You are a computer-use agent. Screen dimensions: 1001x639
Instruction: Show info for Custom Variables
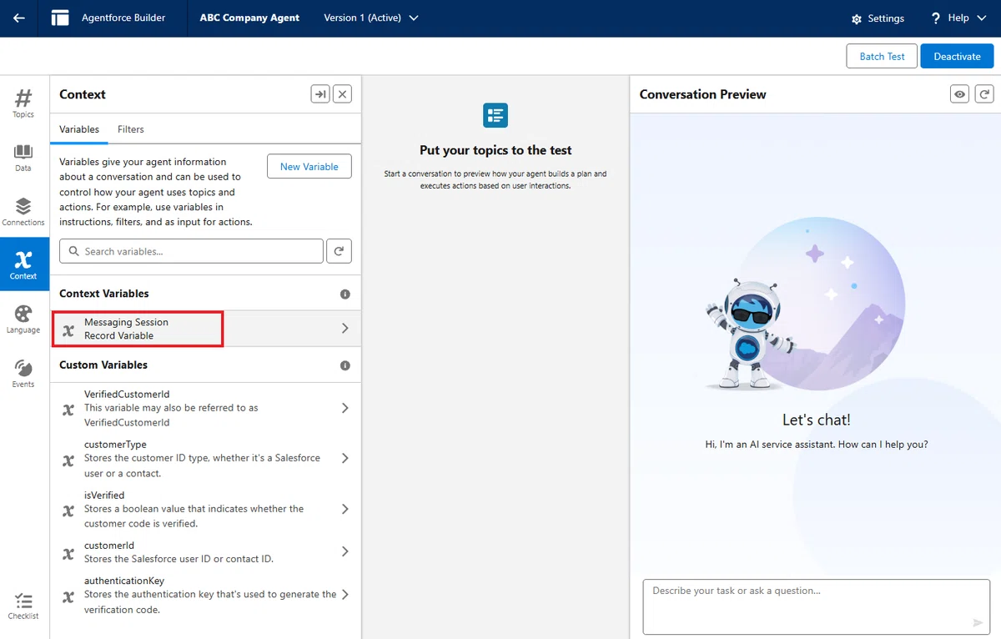[x=345, y=365]
